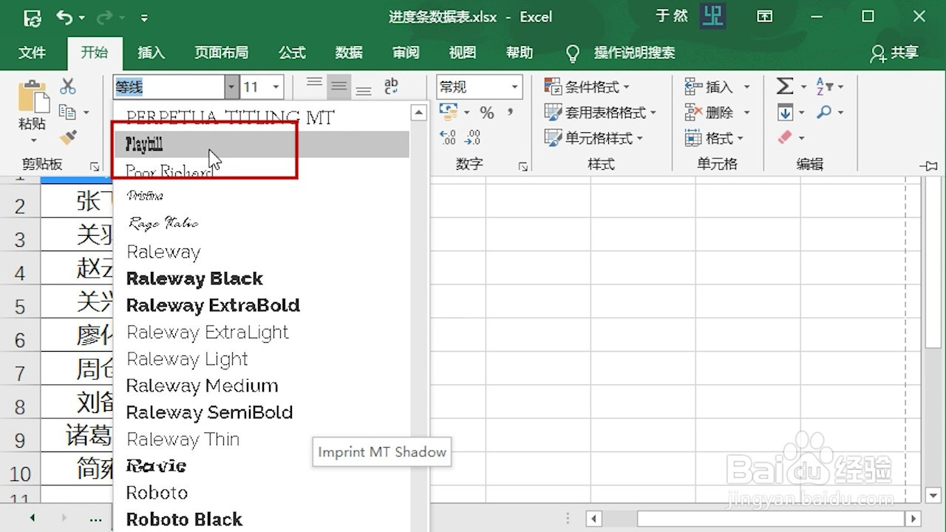Click the cut (scissors) icon in clipboard group
This screenshot has height=532, width=946.
[x=68, y=86]
